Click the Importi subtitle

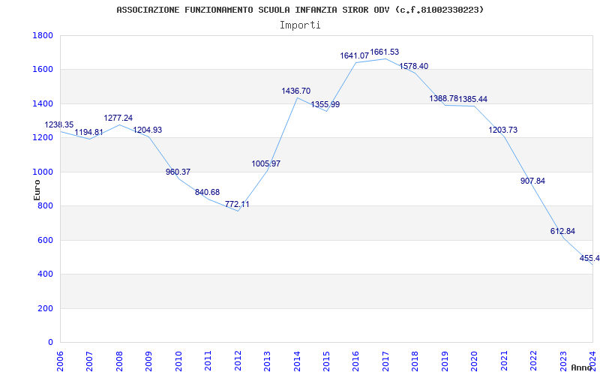300,25
